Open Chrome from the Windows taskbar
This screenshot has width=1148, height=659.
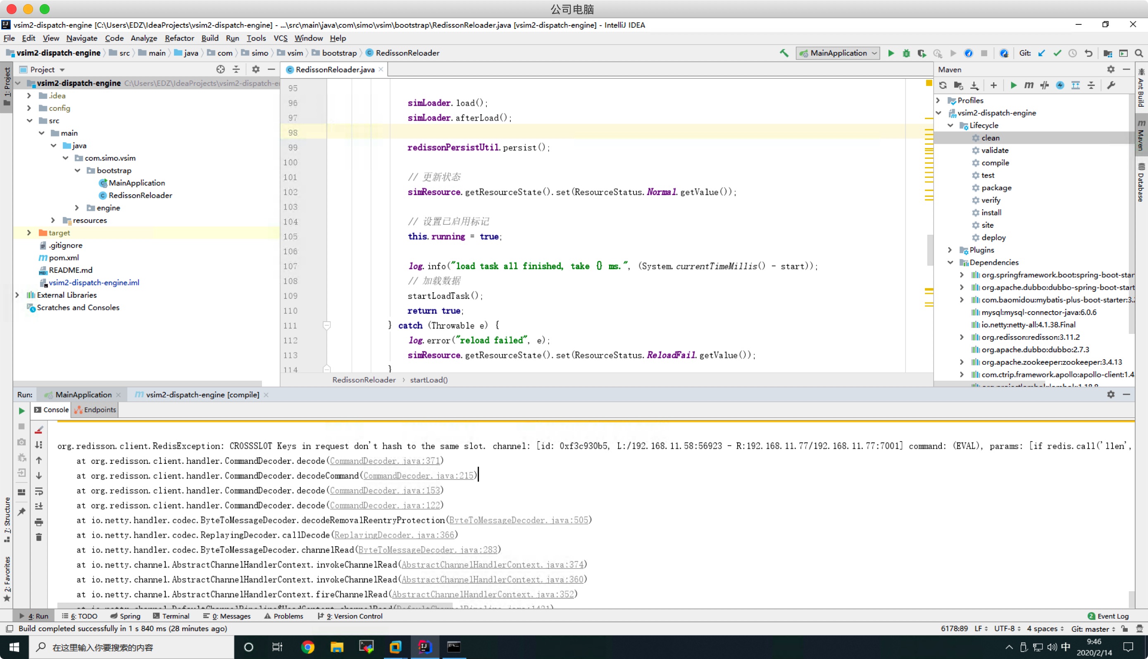307,647
